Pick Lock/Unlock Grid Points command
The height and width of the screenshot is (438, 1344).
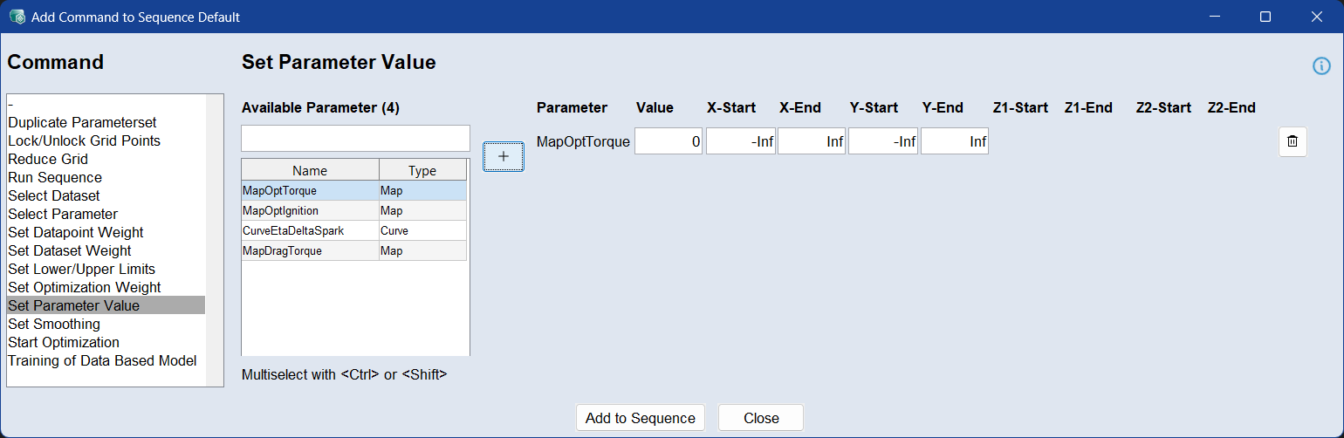(x=84, y=140)
